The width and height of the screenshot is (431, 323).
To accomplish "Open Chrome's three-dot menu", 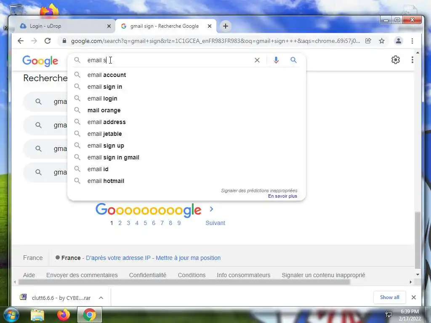I will click(x=412, y=41).
